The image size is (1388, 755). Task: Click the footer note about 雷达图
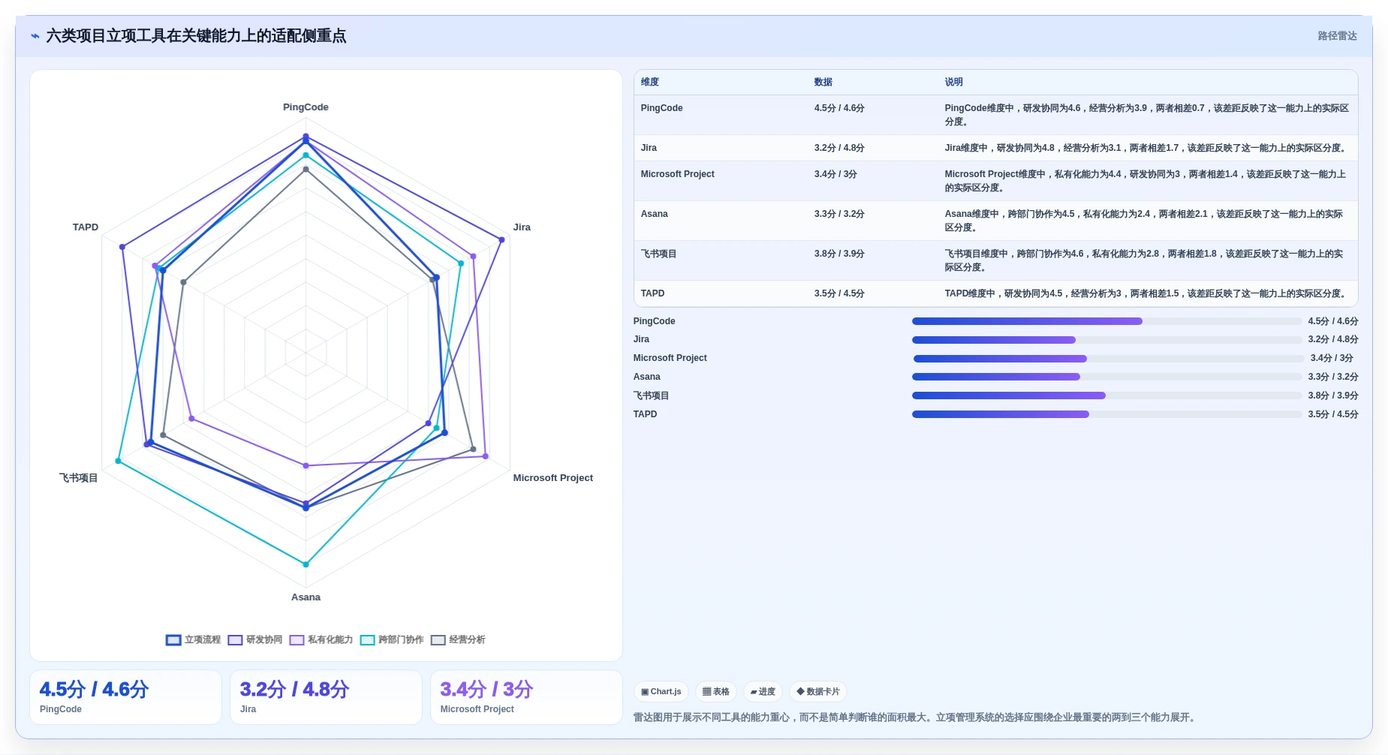coord(914,717)
